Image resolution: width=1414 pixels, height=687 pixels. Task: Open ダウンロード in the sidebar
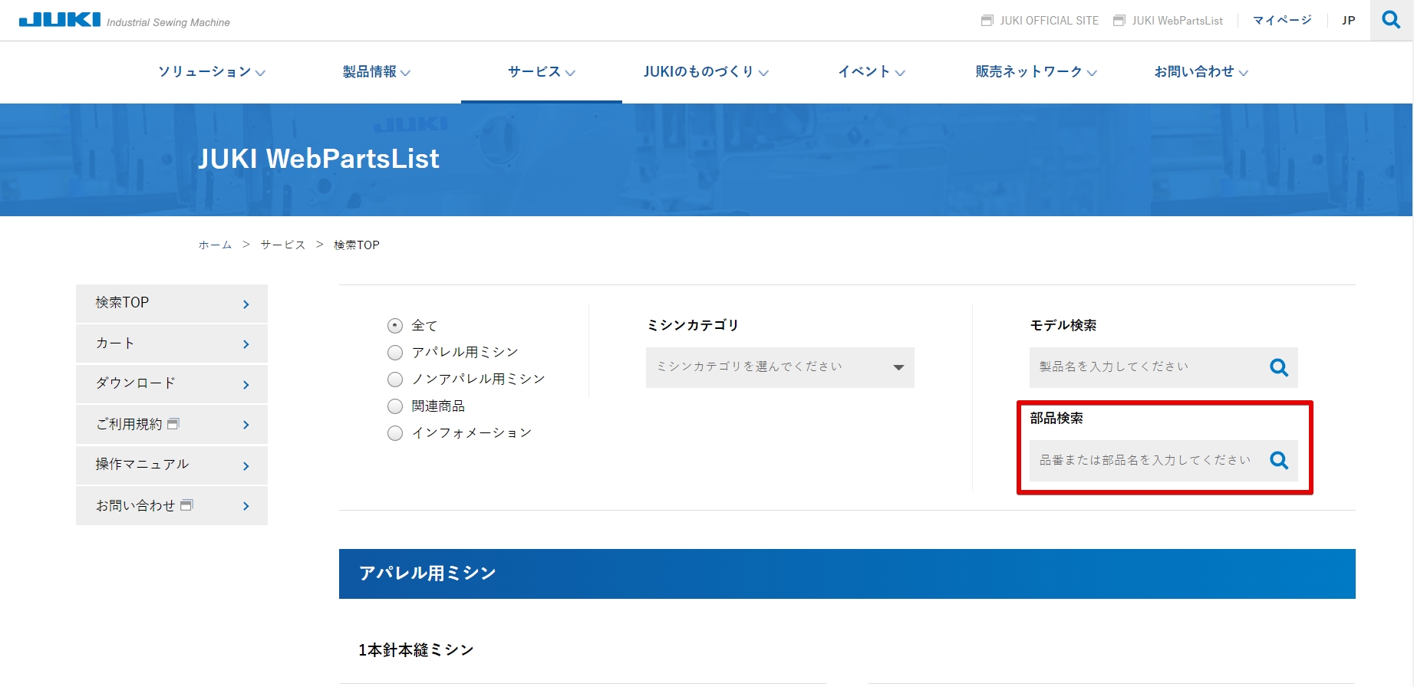[172, 384]
